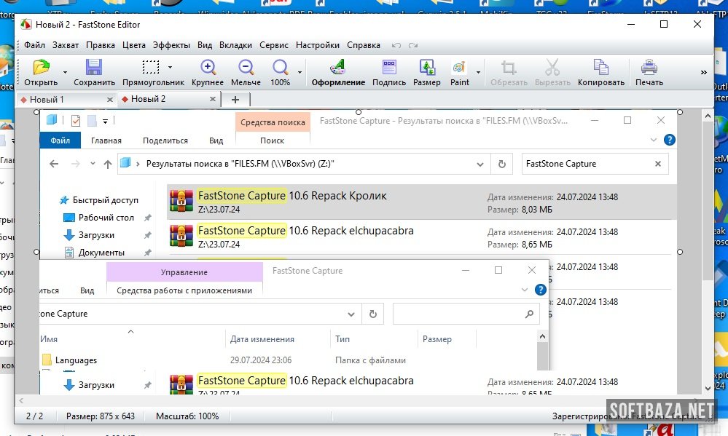Open the Размер (Resize) tool
This screenshot has height=436, width=728.
426,68
